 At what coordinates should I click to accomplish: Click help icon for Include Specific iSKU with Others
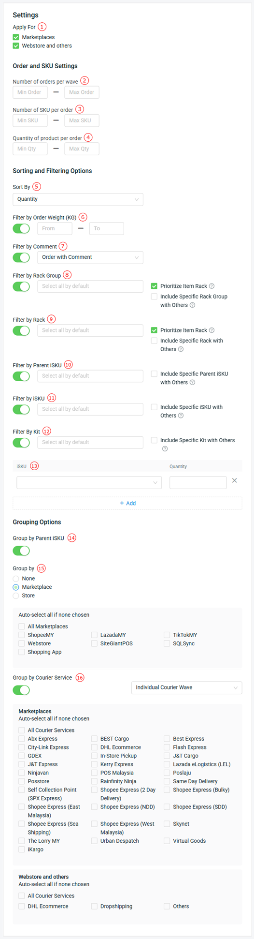click(x=181, y=416)
